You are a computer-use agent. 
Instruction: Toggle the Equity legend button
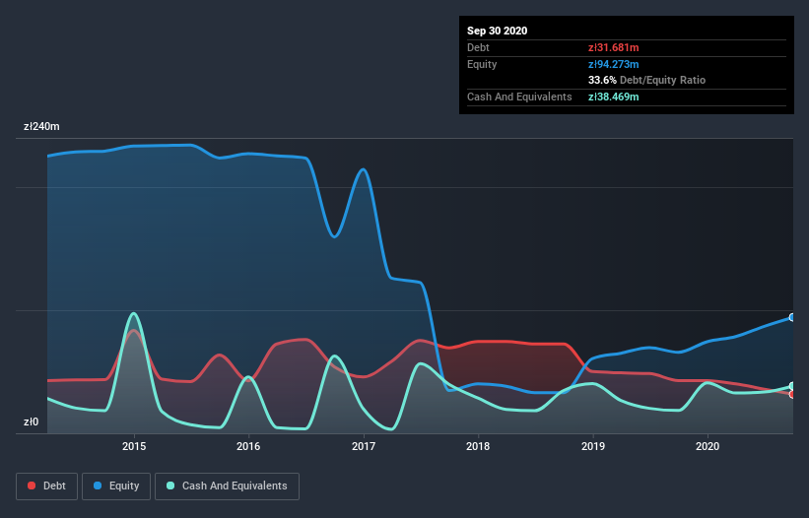pyautogui.click(x=116, y=486)
